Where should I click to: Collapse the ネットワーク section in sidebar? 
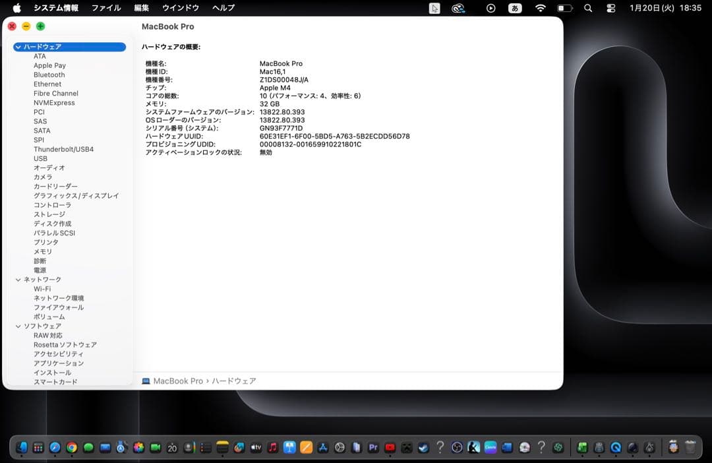[x=18, y=279]
